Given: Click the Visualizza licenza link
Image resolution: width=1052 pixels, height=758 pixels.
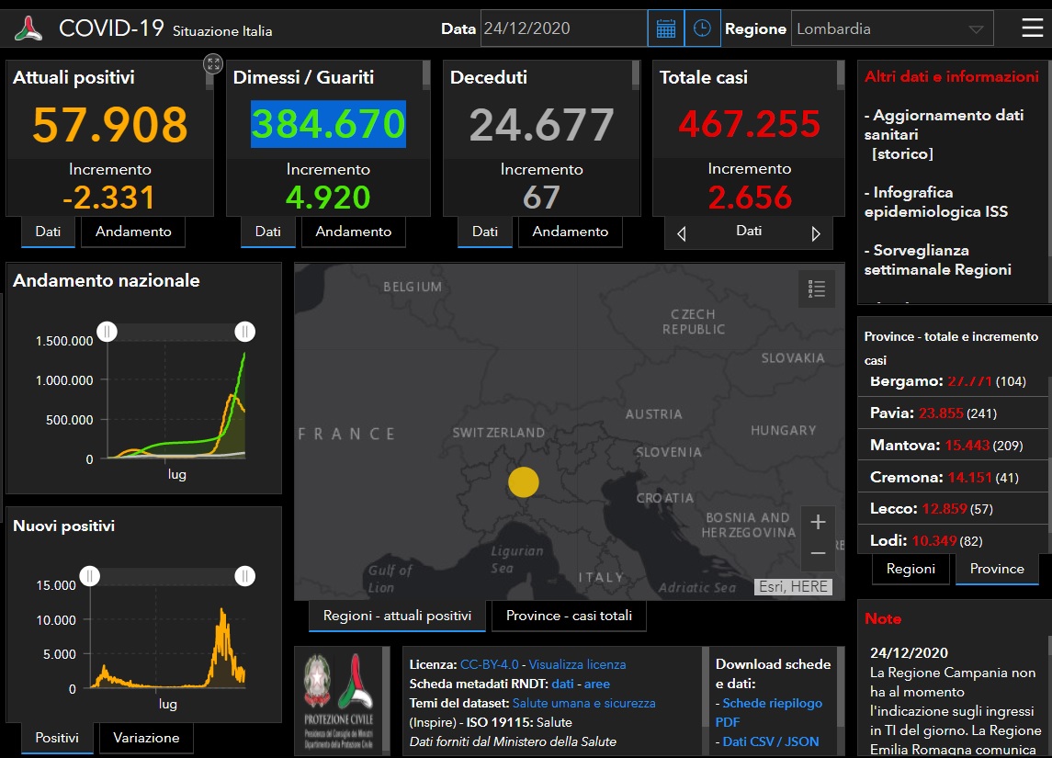Looking at the screenshot, I should 577,664.
